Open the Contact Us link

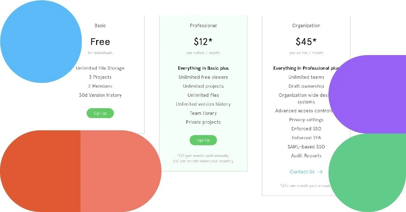coord(302,172)
